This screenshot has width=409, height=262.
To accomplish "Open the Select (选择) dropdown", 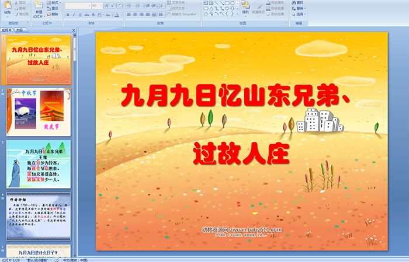I will click(x=299, y=14).
